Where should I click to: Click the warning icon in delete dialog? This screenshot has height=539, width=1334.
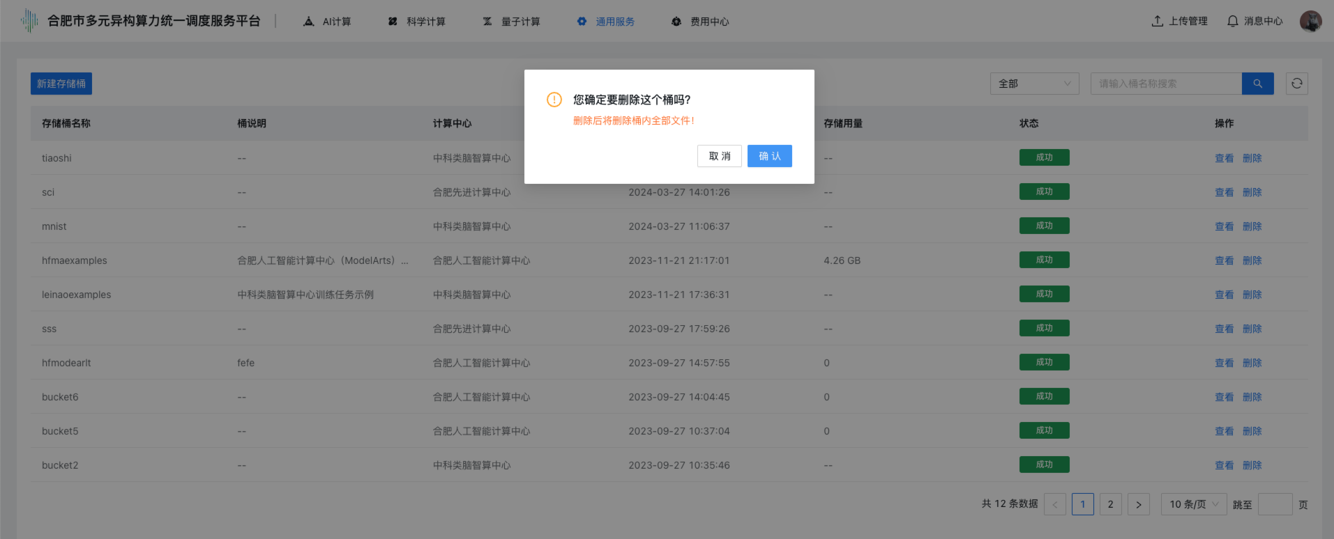554,100
